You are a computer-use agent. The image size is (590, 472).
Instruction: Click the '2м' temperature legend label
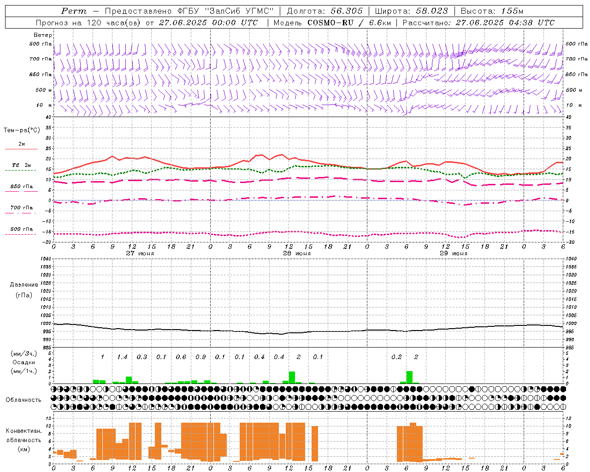[22, 144]
